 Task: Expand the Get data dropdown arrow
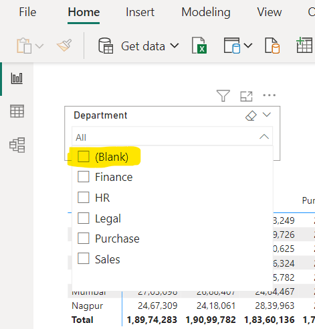click(175, 46)
